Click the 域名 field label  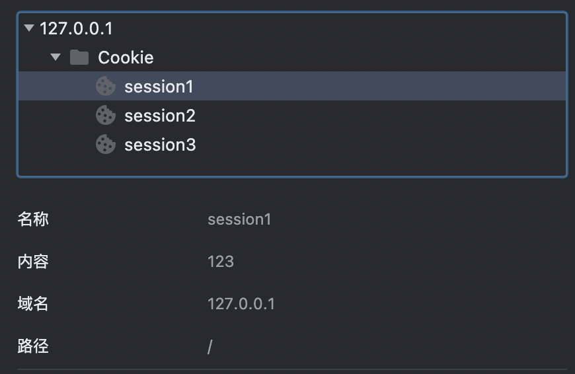[33, 304]
